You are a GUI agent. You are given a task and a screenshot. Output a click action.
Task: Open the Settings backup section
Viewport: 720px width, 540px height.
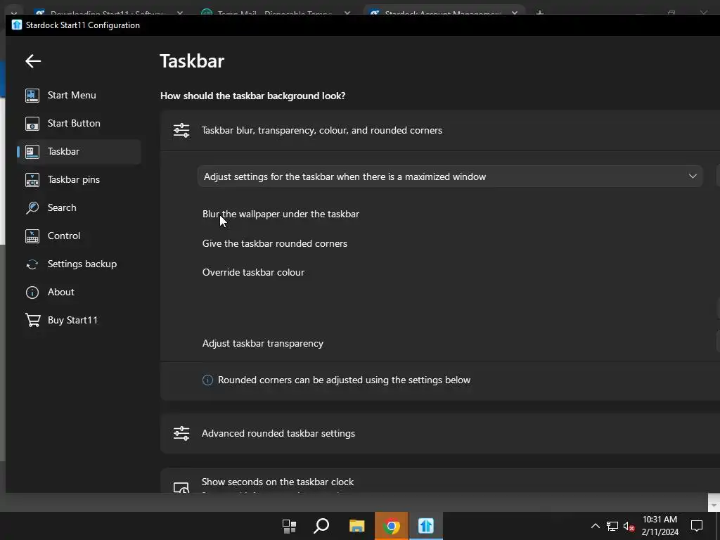pyautogui.click(x=79, y=264)
